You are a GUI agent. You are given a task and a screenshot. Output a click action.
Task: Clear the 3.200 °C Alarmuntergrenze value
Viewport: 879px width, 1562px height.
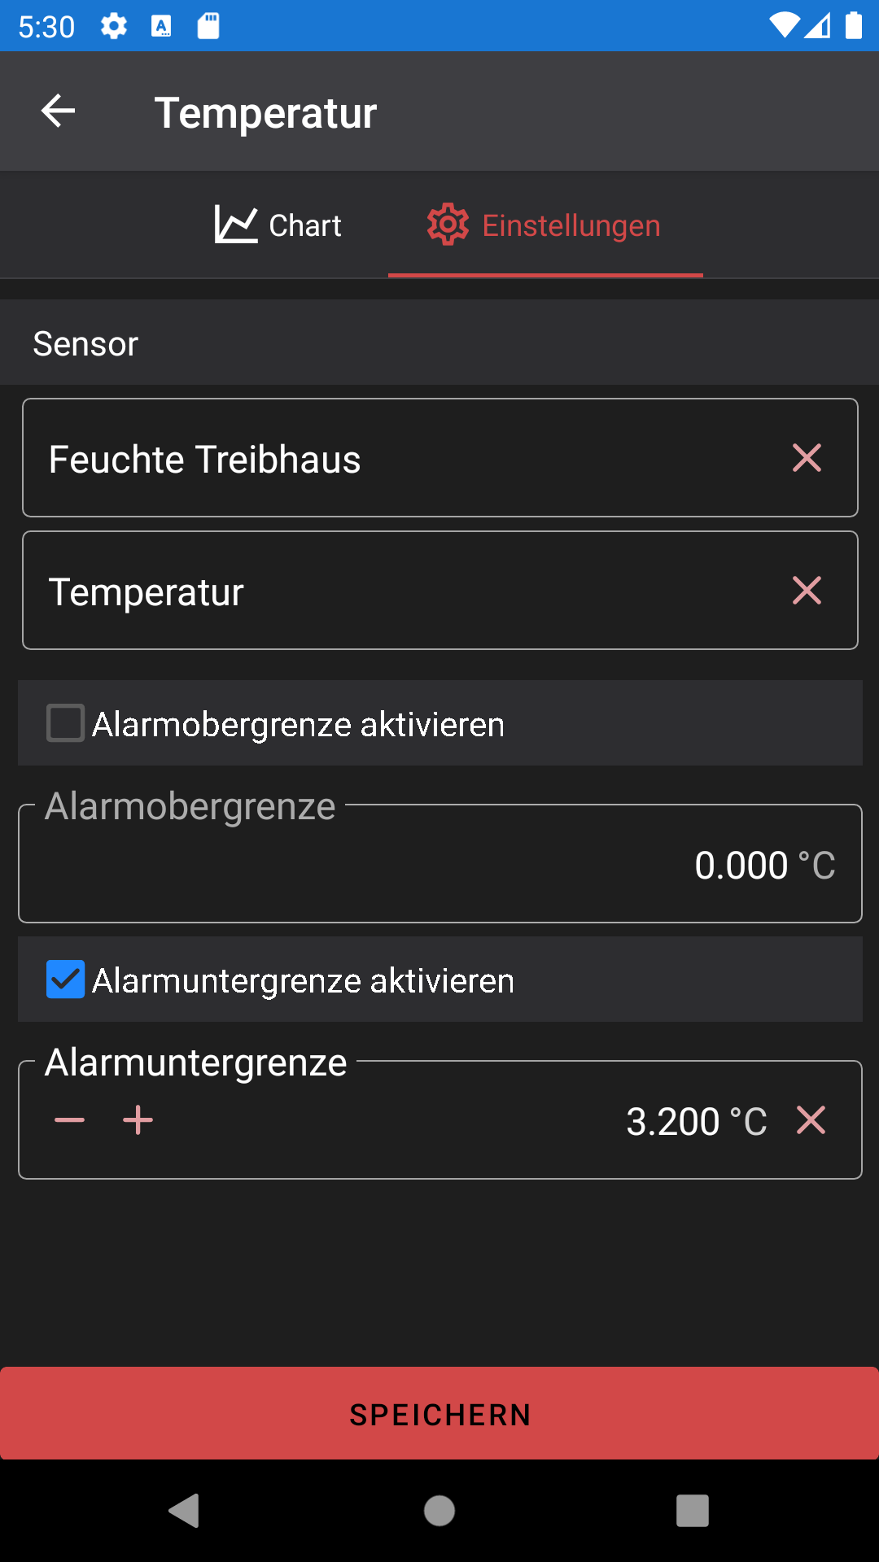[811, 1120]
